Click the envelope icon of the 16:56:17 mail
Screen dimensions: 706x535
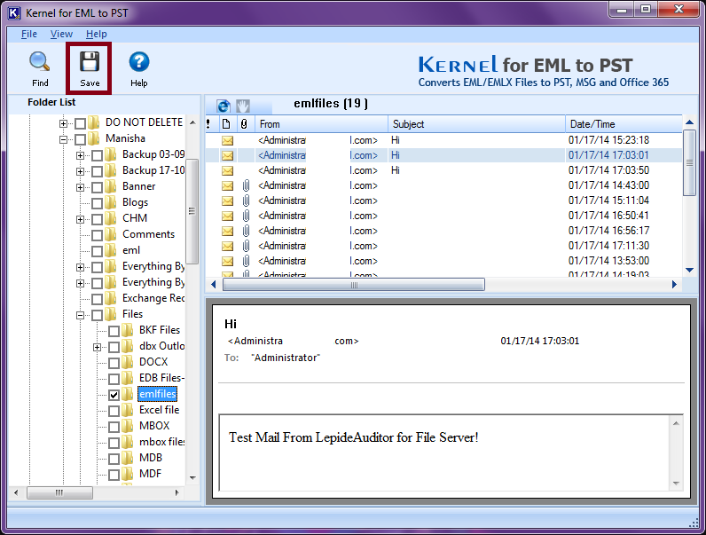click(x=228, y=231)
